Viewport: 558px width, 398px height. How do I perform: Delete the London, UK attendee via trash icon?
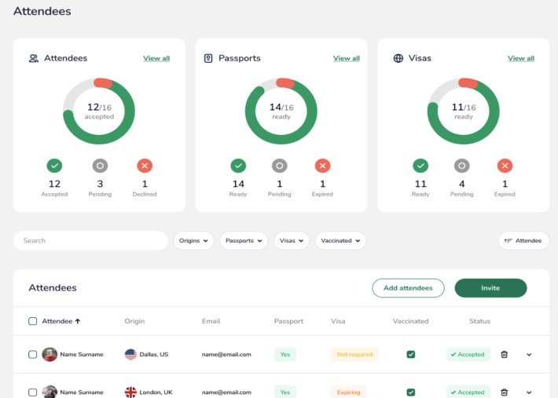coord(505,392)
